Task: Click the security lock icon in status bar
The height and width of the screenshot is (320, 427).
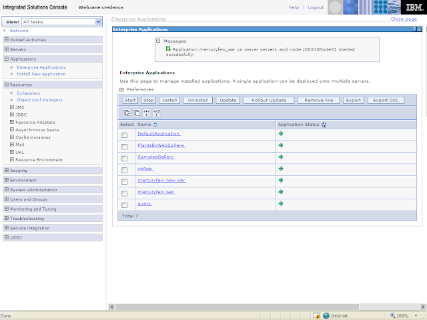Action: click(x=316, y=315)
